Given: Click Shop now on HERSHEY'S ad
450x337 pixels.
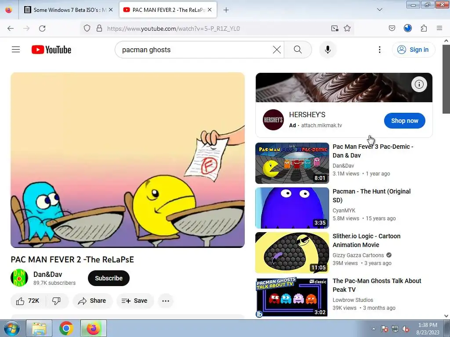Looking at the screenshot, I should pos(405,121).
